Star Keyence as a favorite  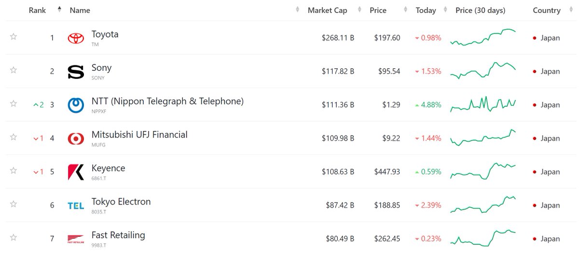[14, 171]
